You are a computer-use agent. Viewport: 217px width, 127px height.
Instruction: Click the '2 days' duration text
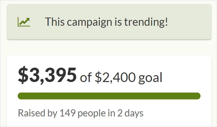coord(131,113)
